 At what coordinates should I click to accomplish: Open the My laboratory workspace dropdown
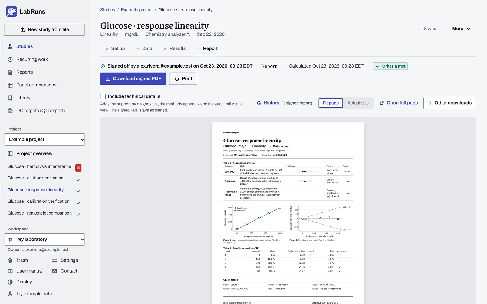click(x=44, y=239)
